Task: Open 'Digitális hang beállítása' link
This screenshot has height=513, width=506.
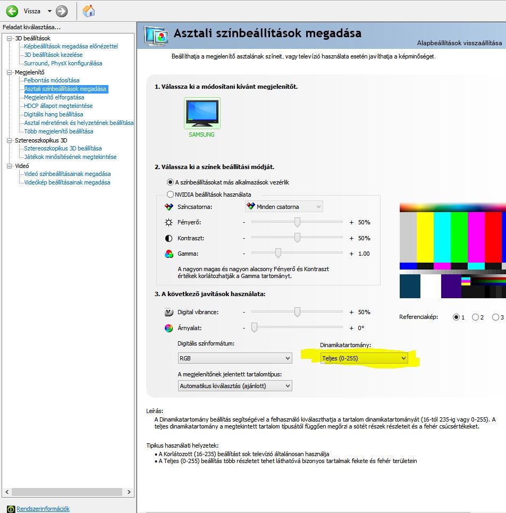Action: pos(54,114)
